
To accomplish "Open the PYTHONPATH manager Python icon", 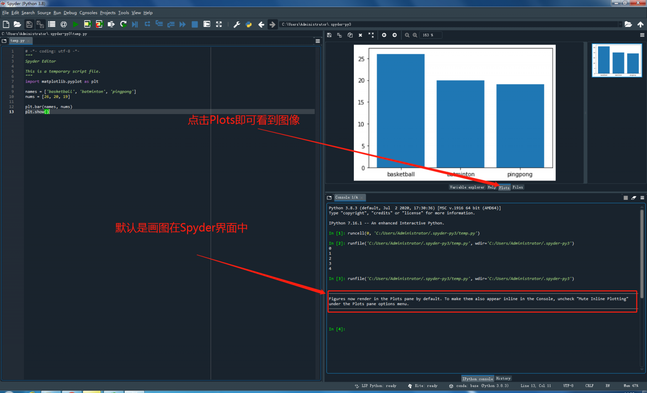I will coord(249,24).
